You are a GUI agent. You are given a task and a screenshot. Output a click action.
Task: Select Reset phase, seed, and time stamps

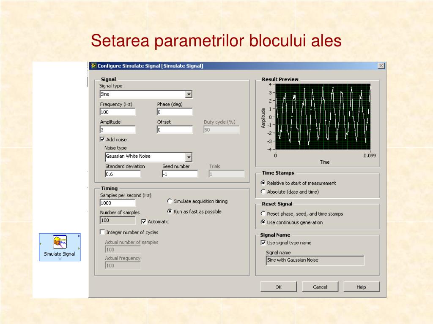(x=263, y=213)
